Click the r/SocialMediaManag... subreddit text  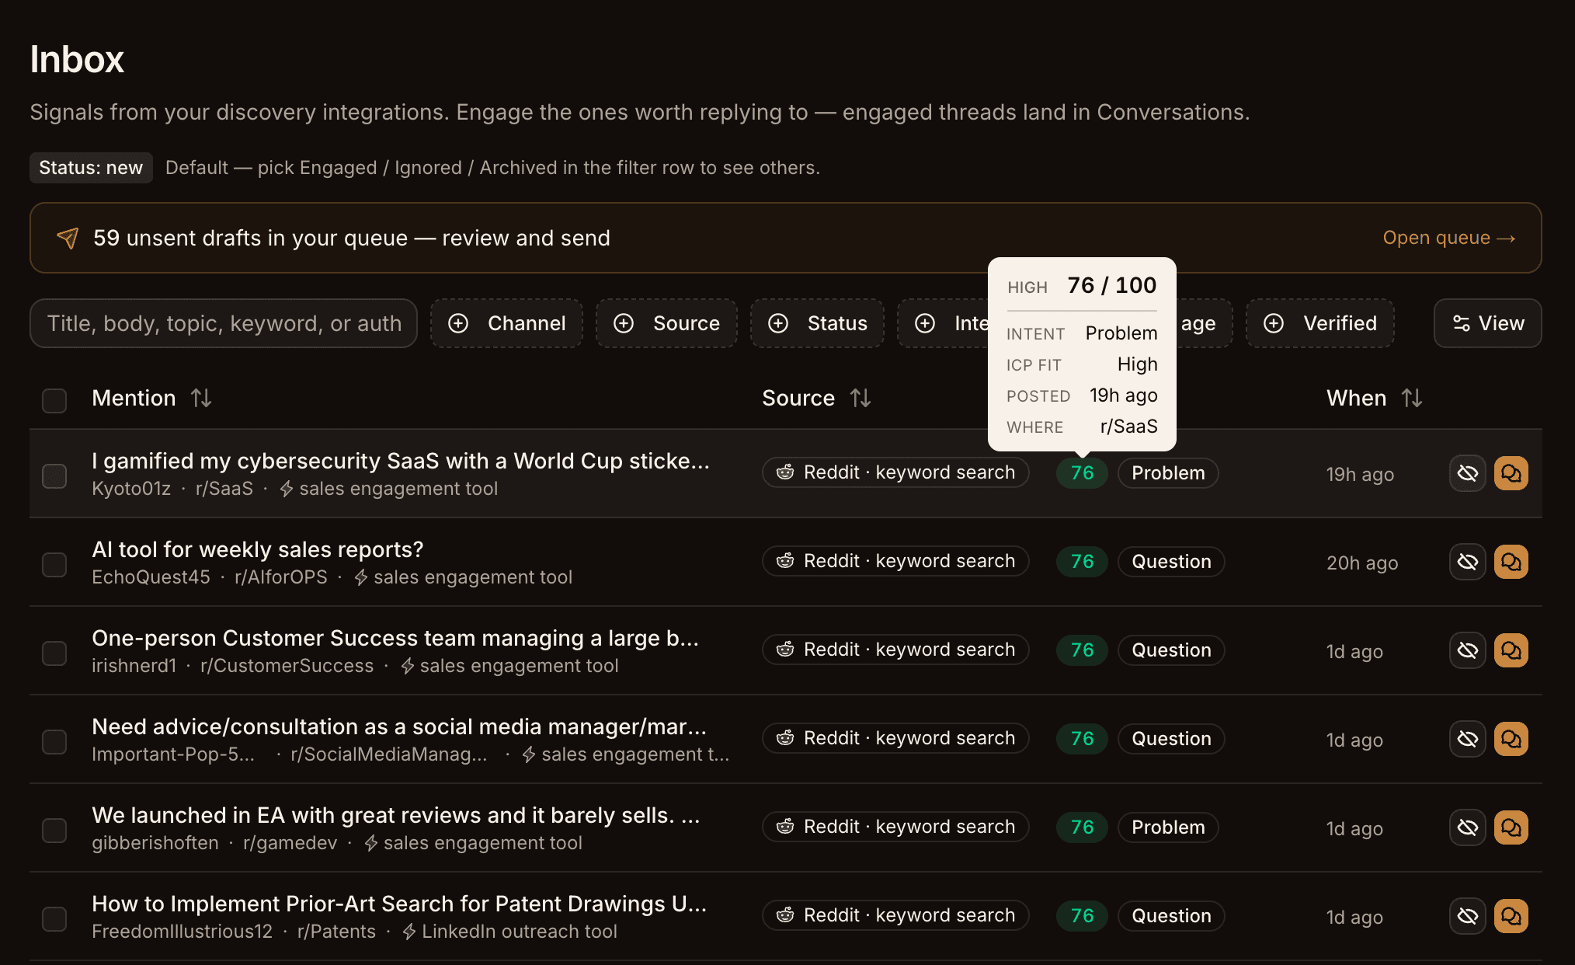pos(389,754)
